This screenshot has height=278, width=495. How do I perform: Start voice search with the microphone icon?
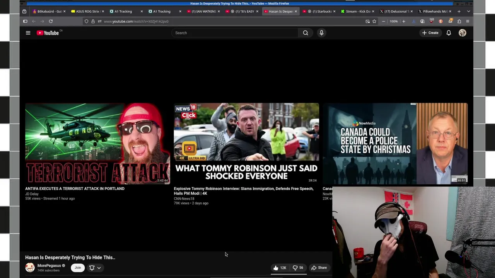coord(321,33)
